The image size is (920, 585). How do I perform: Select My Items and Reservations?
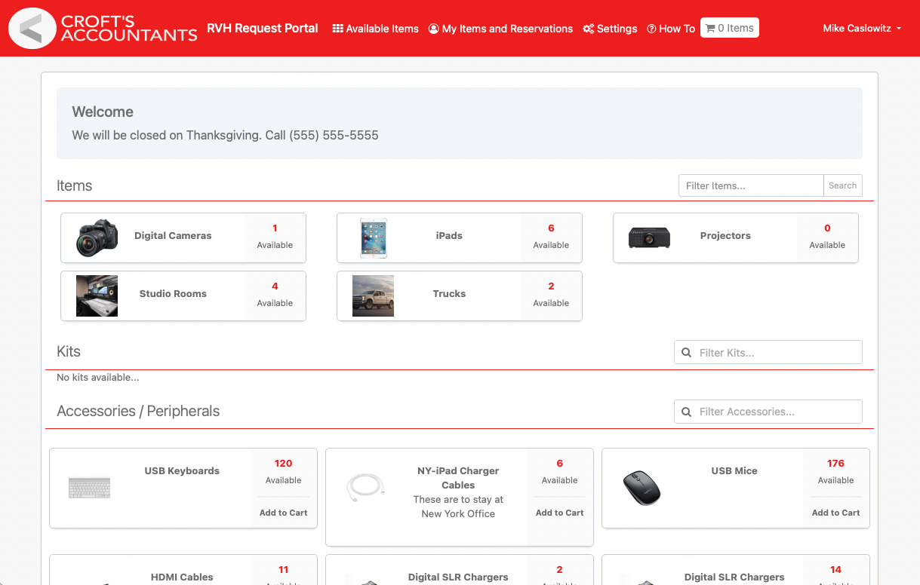click(500, 28)
